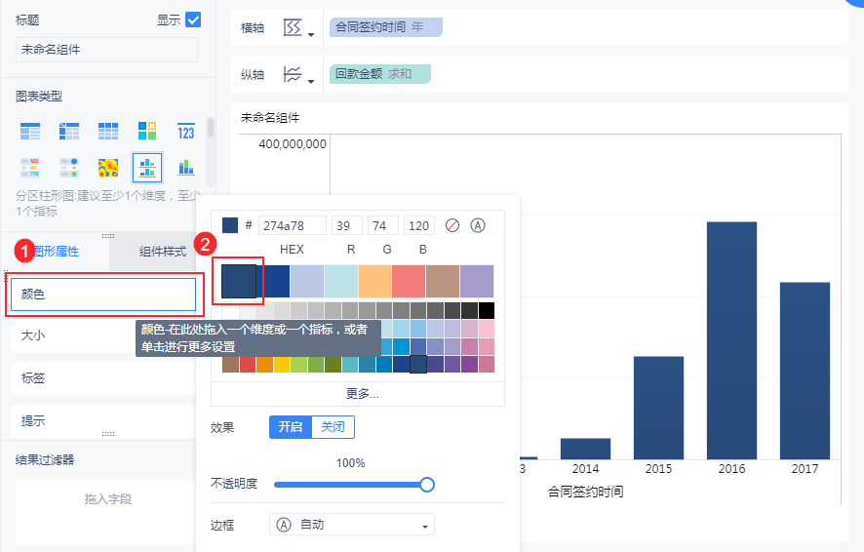
Task: Select the stacked column chart icon
Action: pyautogui.click(x=186, y=167)
